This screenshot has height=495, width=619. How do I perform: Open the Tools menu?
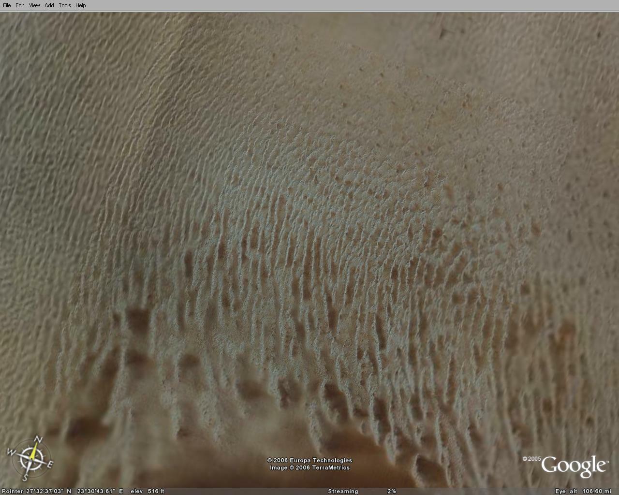[65, 5]
